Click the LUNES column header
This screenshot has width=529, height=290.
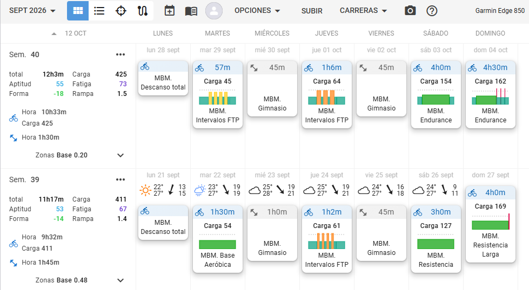coord(163,33)
